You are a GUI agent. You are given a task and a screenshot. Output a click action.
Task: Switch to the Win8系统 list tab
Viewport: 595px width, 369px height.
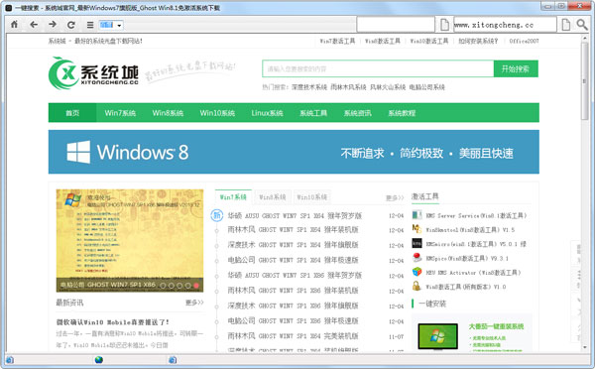click(273, 197)
